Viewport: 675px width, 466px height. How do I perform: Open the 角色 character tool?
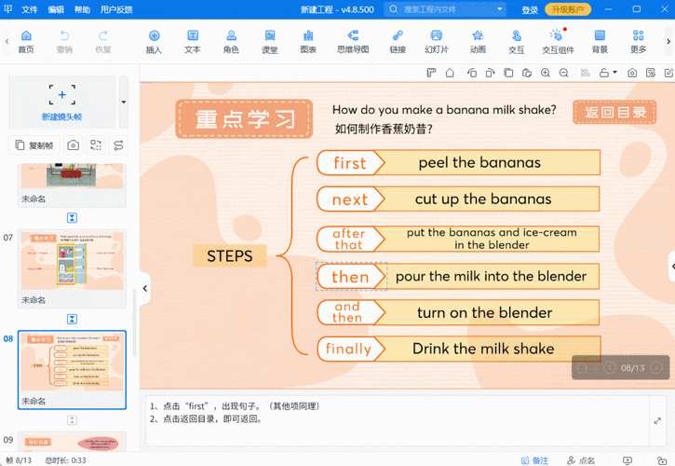[x=231, y=41]
